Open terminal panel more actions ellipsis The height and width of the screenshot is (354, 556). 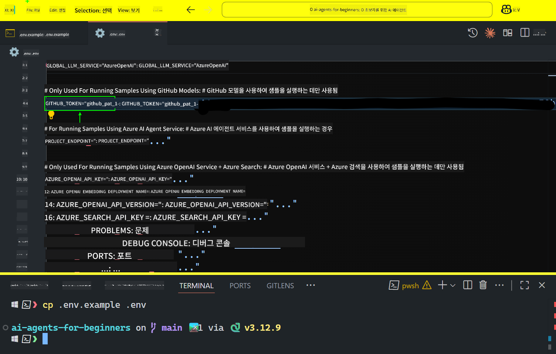(499, 285)
